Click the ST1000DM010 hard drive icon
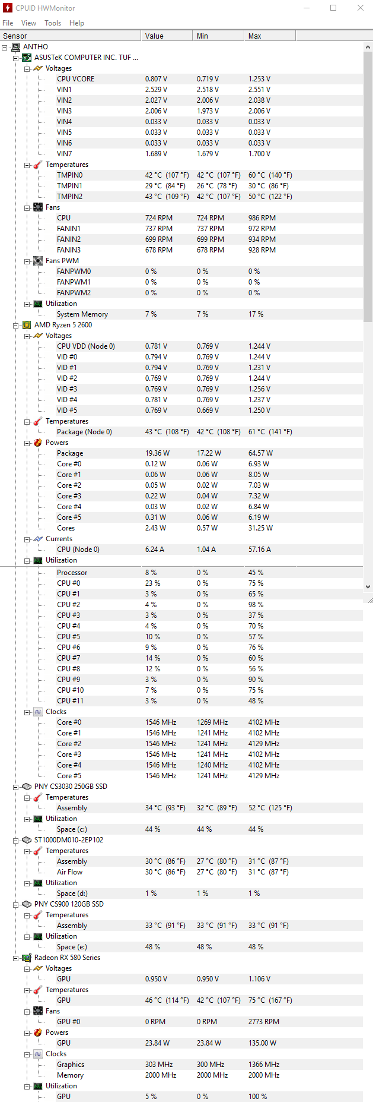Image resolution: width=373 pixels, height=1102 pixels. [x=27, y=840]
